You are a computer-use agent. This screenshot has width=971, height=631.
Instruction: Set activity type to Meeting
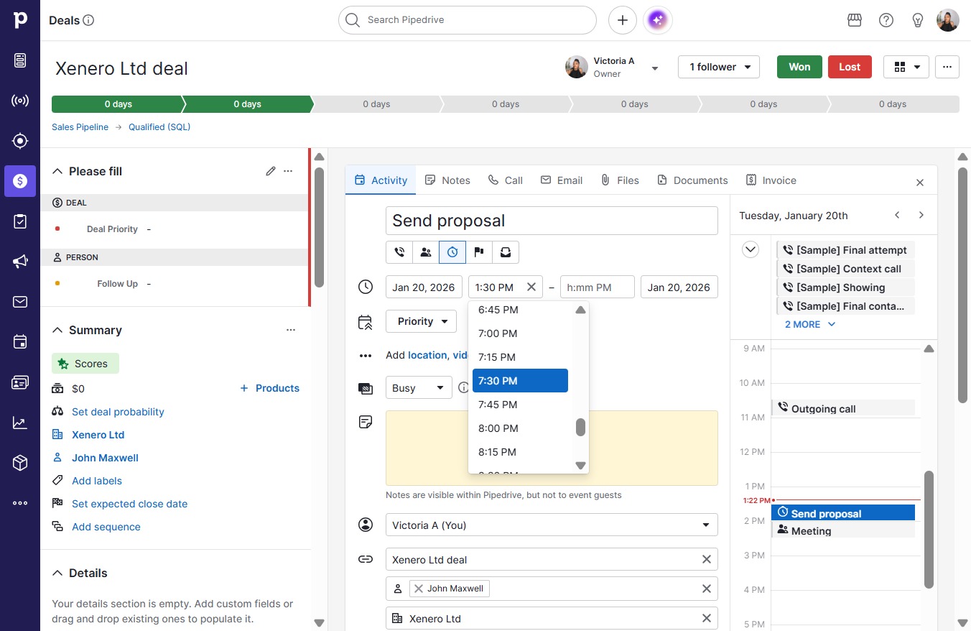coord(426,252)
